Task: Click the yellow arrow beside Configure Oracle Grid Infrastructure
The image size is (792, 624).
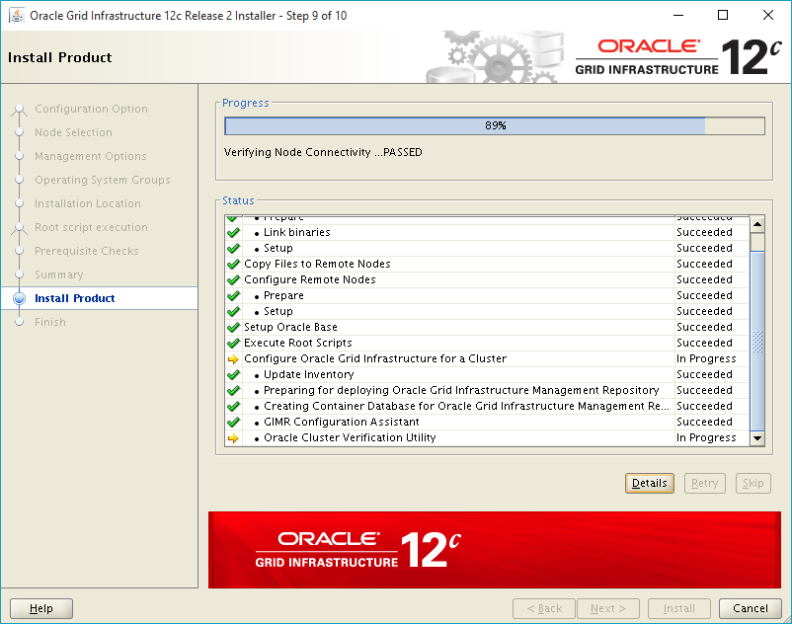Action: coord(233,359)
